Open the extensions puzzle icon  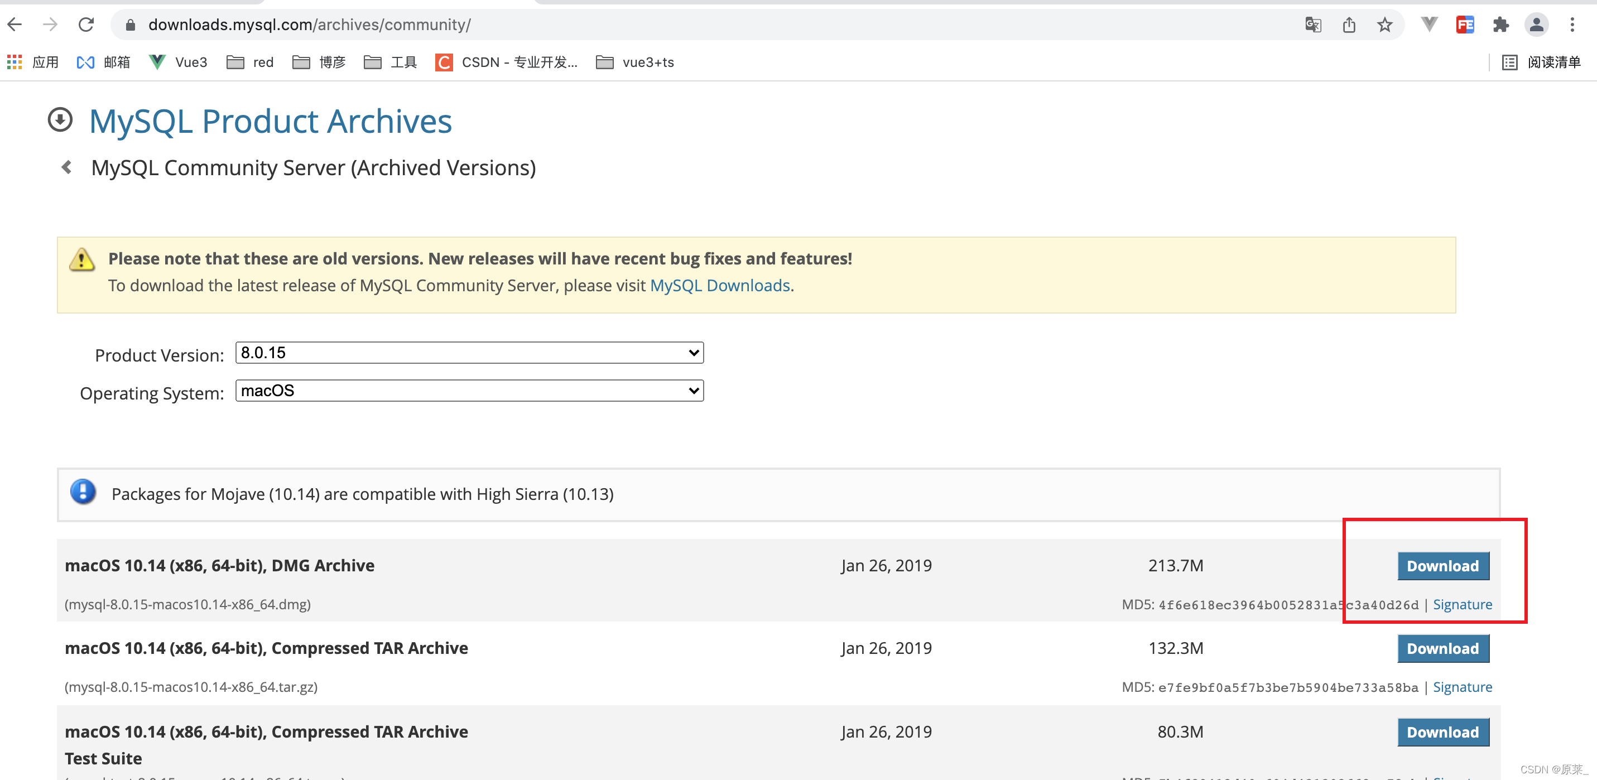[1500, 25]
